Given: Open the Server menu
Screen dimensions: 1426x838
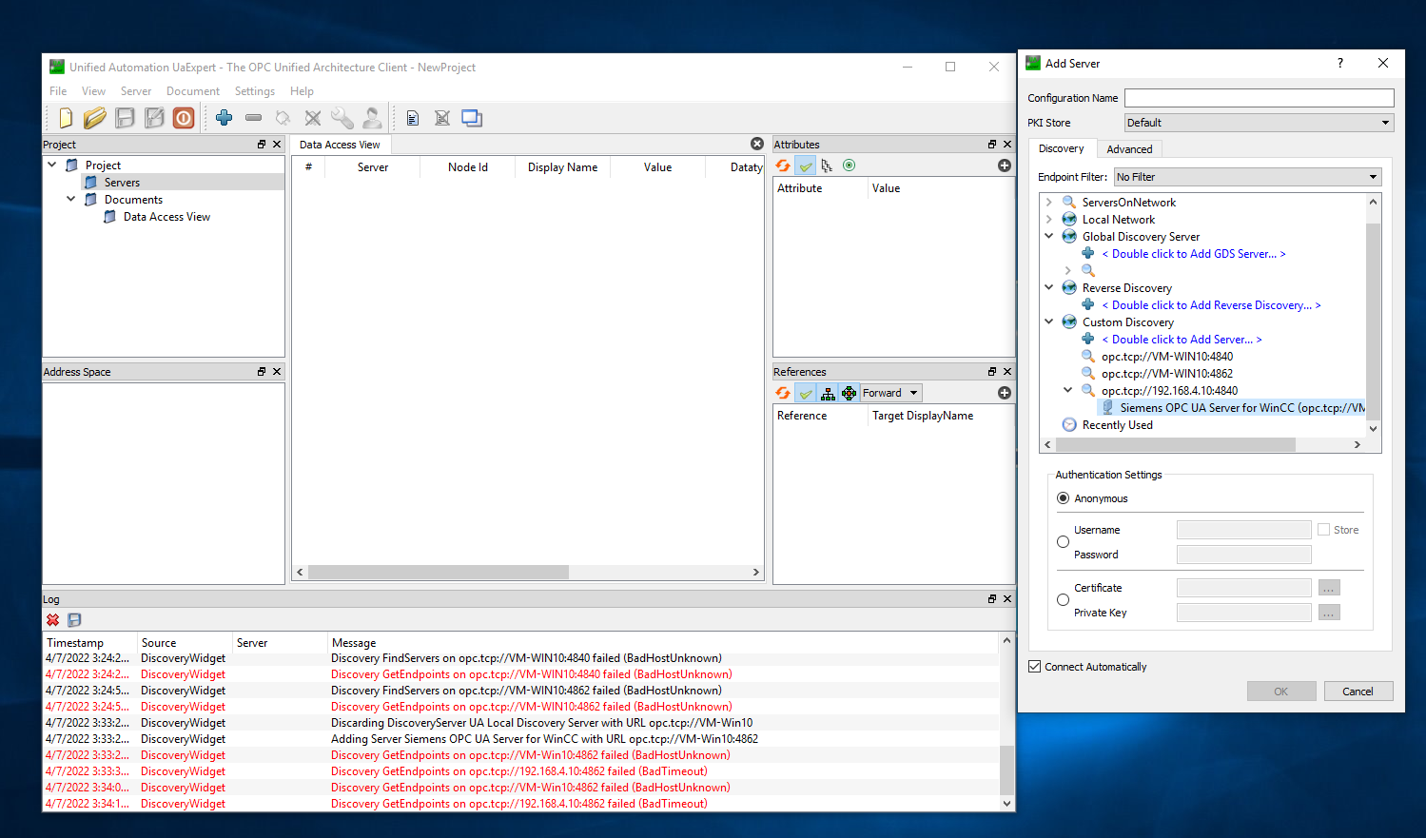Looking at the screenshot, I should 136,91.
